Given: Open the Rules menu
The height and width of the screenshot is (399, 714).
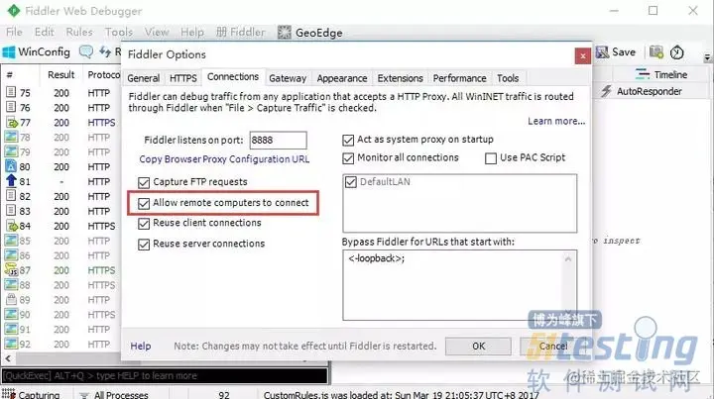Looking at the screenshot, I should (x=79, y=32).
